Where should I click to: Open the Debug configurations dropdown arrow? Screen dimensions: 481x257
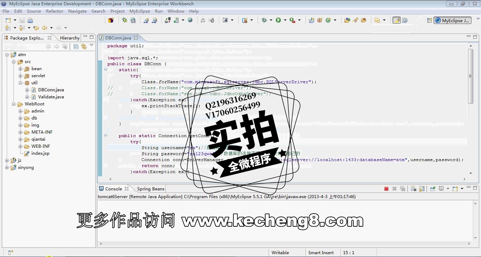pos(271,20)
